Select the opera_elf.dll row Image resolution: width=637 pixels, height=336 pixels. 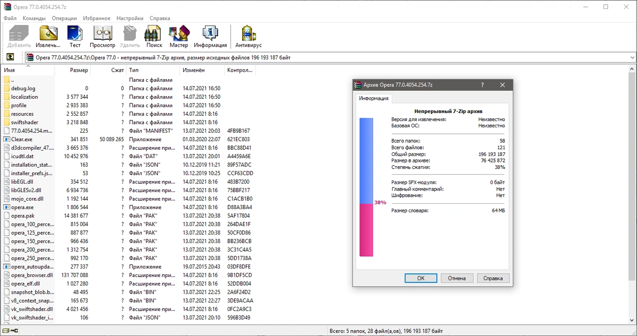[x=127, y=283]
